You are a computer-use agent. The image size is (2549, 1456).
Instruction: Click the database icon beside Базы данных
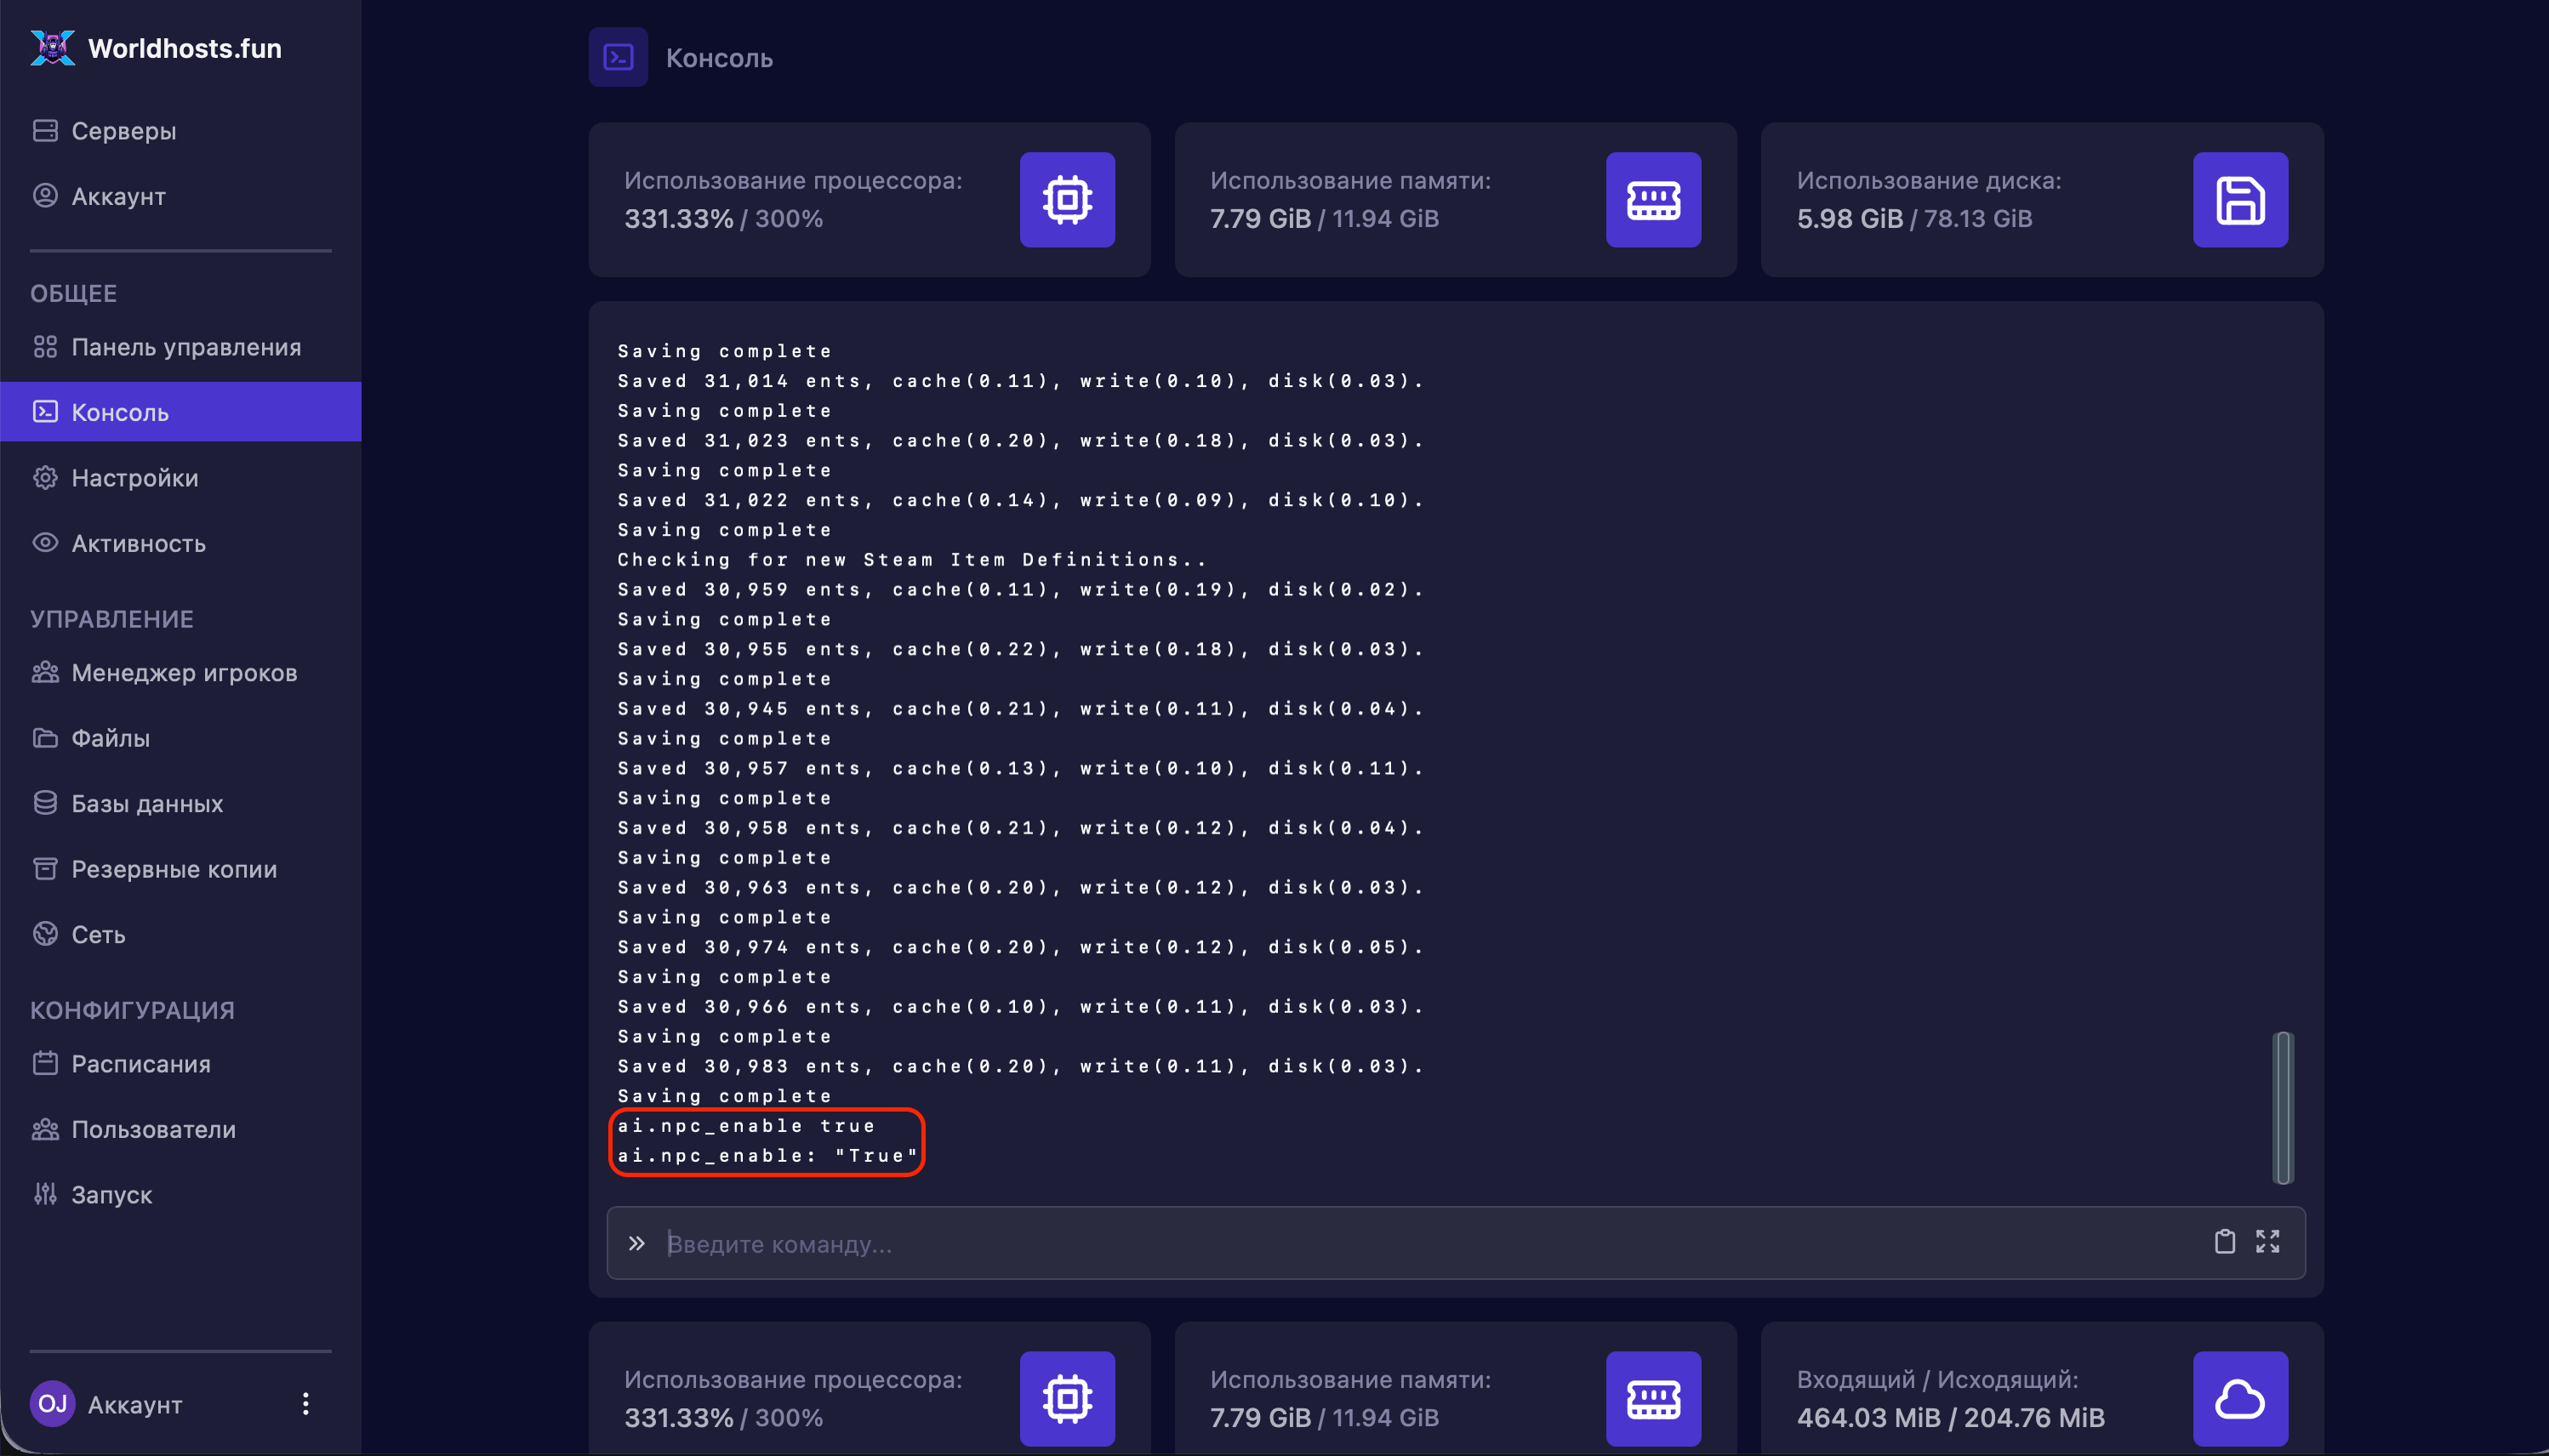(45, 802)
